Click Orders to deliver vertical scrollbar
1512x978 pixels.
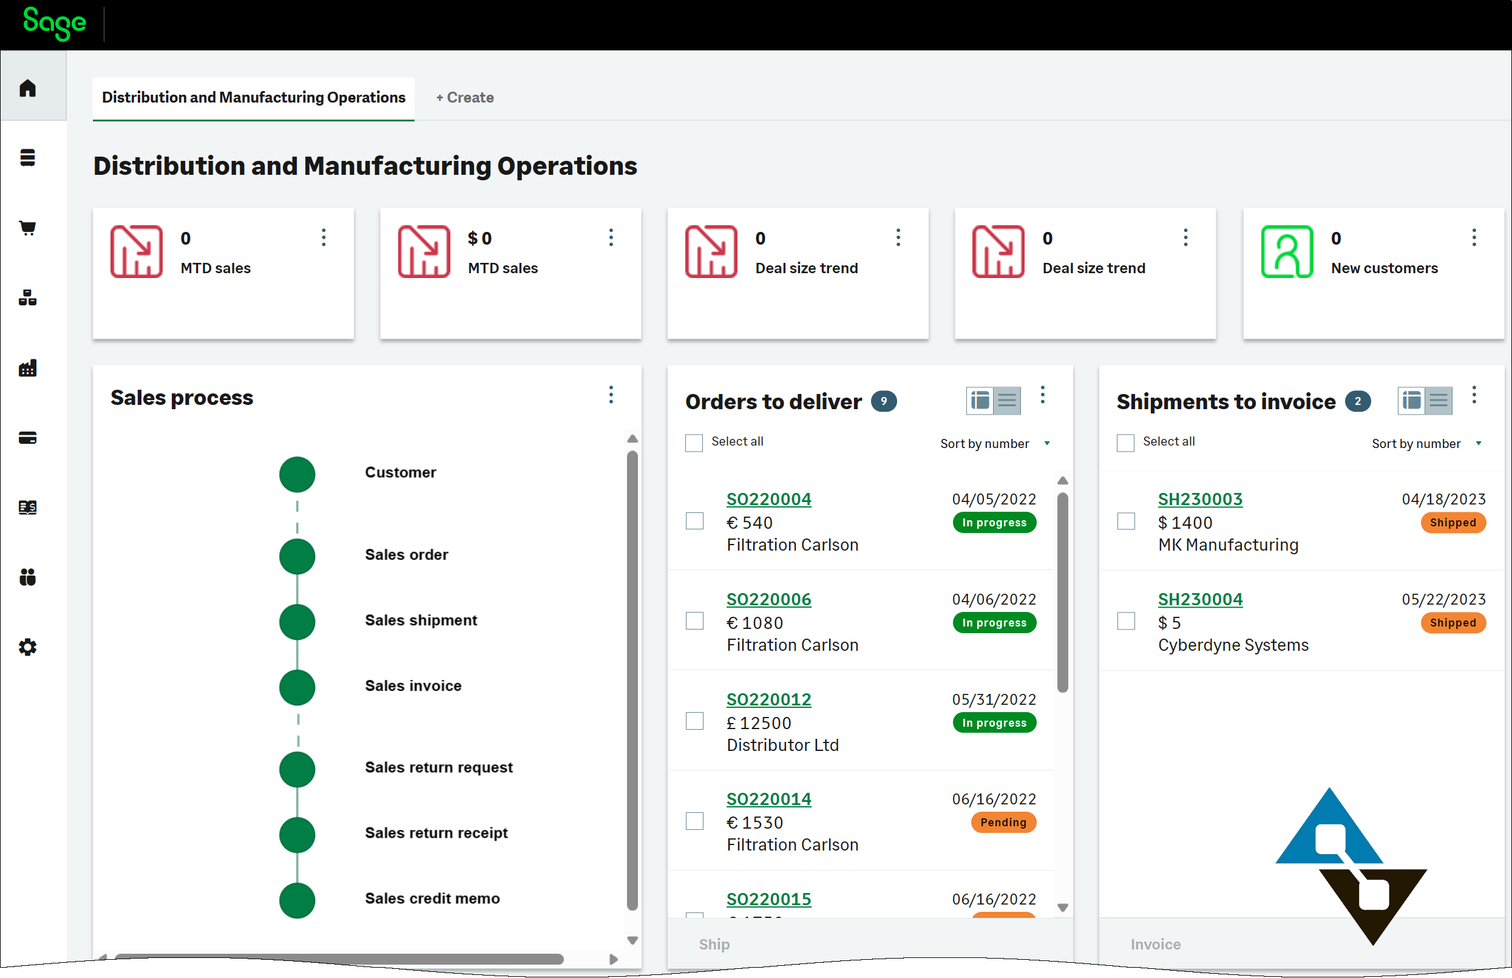coord(1062,593)
